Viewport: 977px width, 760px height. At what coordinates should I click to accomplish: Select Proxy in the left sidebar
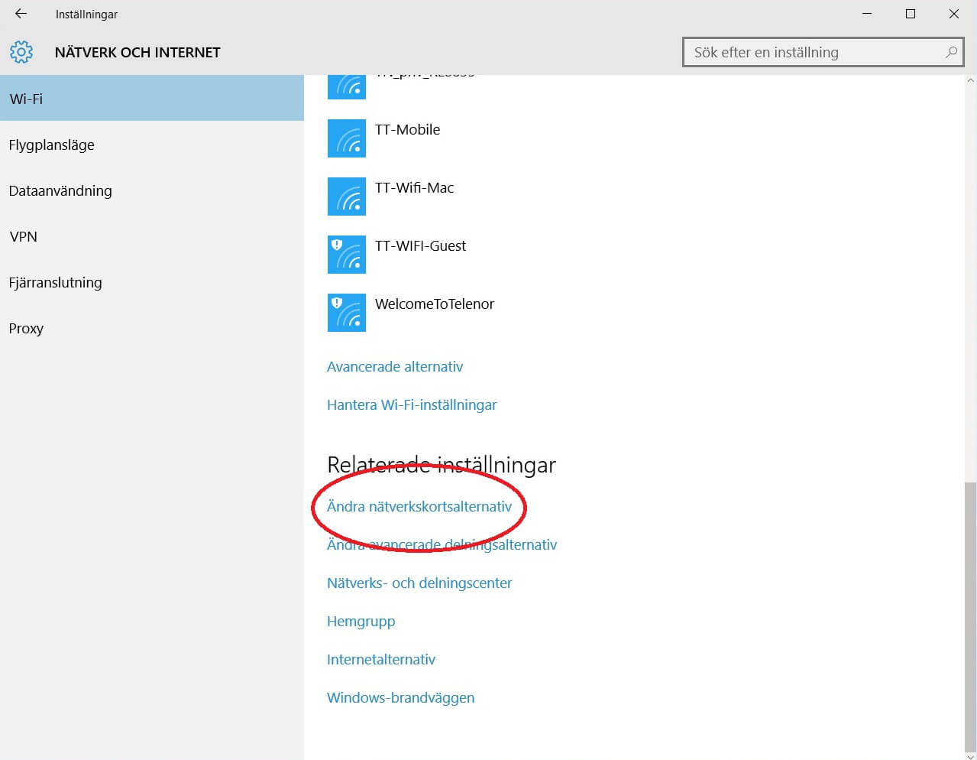pos(26,328)
